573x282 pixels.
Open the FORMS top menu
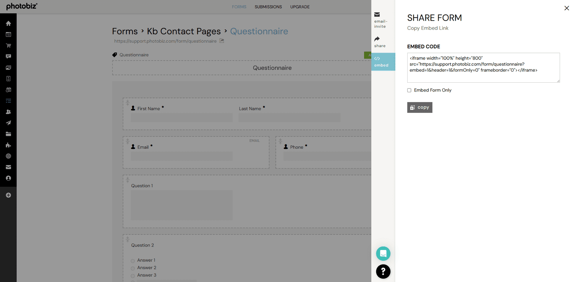coord(239,7)
